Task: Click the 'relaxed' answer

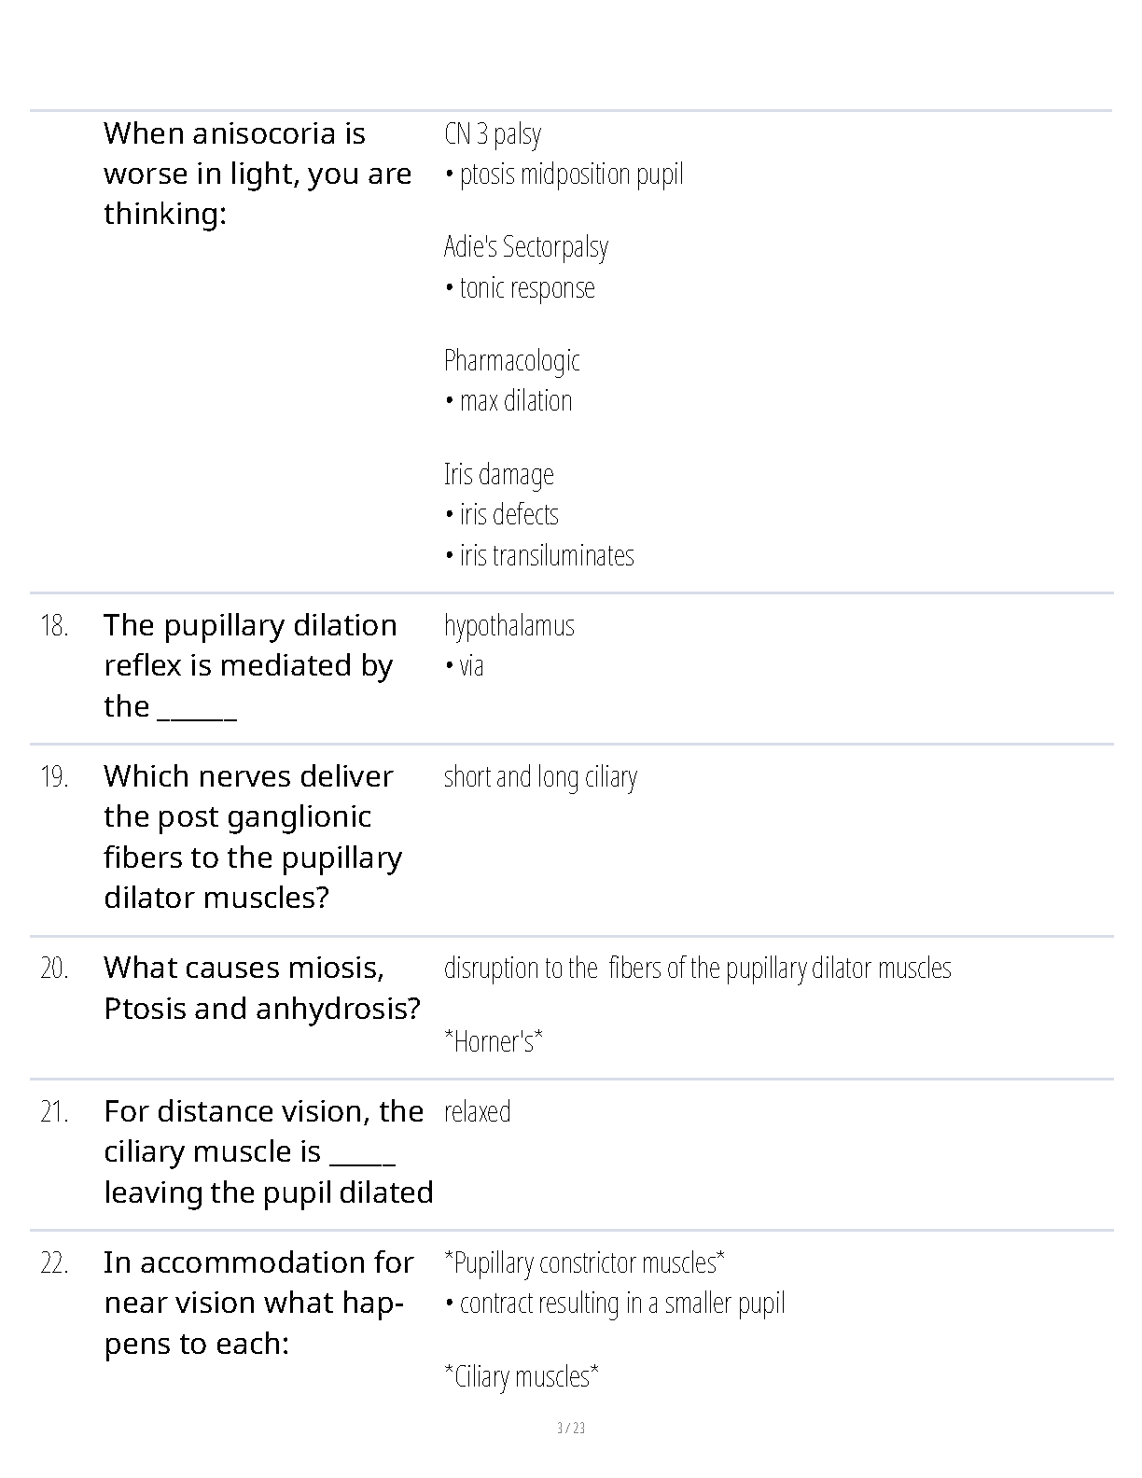Action: tap(477, 1112)
